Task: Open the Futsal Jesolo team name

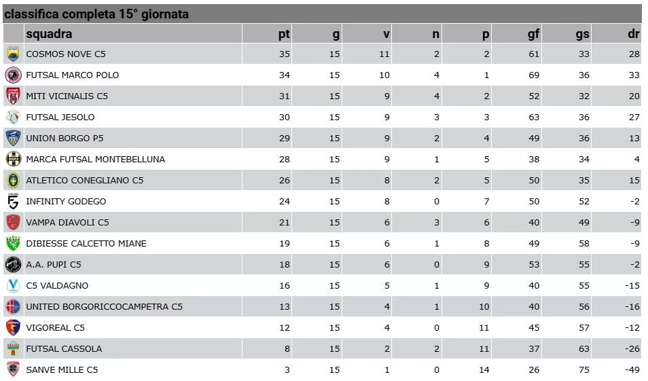Action: tap(60, 117)
